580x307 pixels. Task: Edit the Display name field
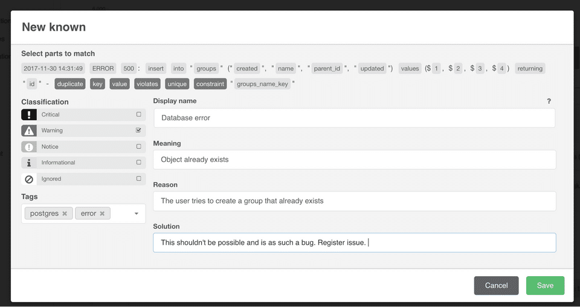coord(353,118)
